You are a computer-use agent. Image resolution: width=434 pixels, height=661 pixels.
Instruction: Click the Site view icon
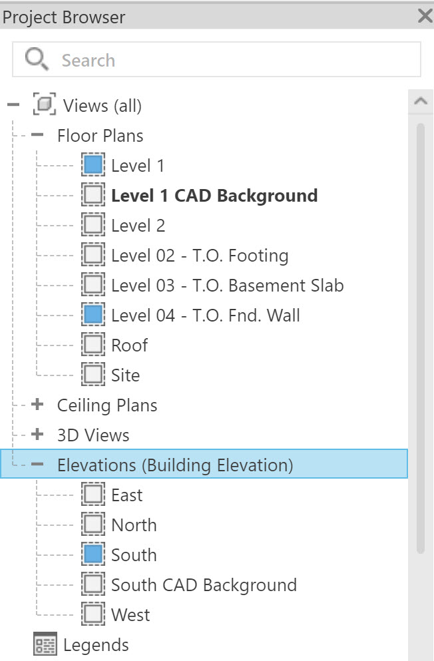tap(92, 374)
